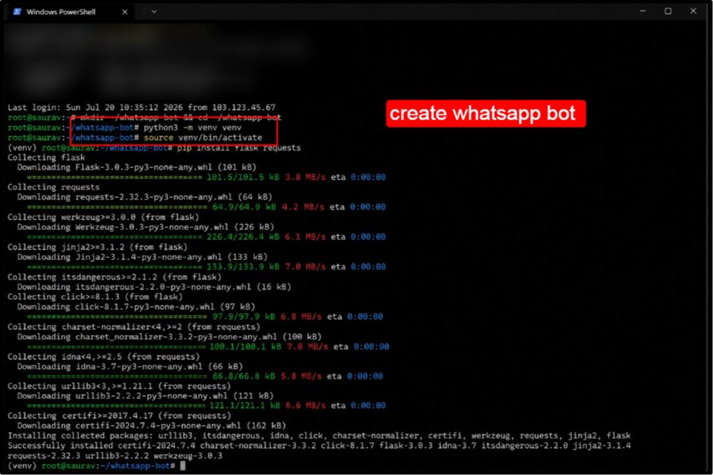Open the new tab profile dropdown chevron
Viewport: 713px width, 475px height.
pos(154,11)
